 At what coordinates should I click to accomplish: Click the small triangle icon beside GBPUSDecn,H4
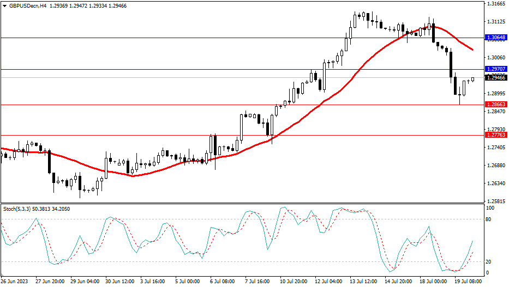pos(5,5)
